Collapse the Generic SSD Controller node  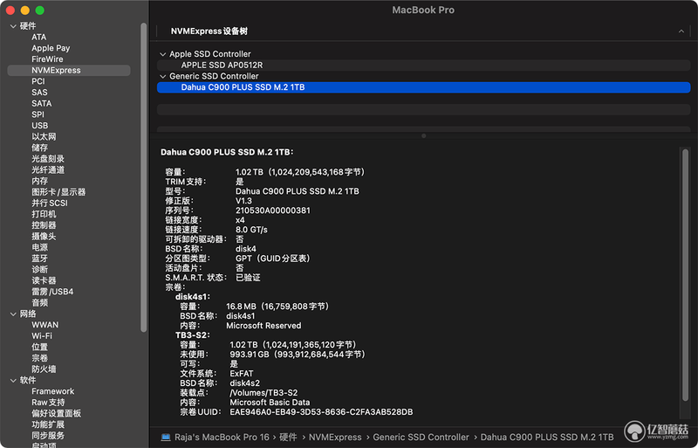coord(162,76)
